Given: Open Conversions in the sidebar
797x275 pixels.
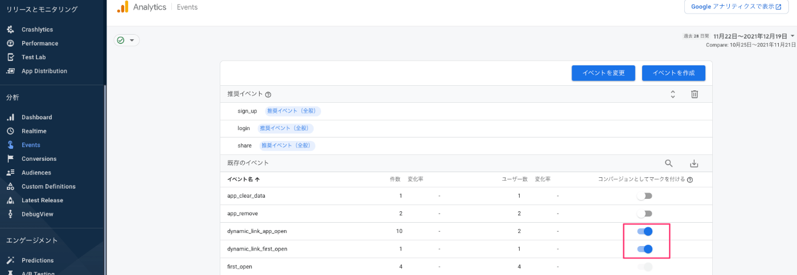Looking at the screenshot, I should pyautogui.click(x=39, y=159).
